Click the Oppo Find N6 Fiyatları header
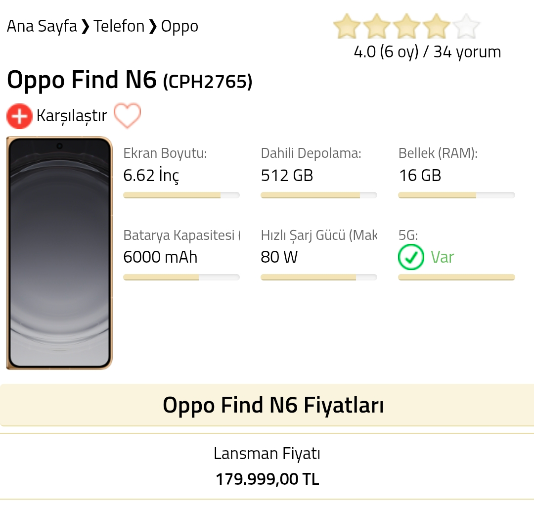Viewport: 534px width, 511px height. (x=267, y=405)
